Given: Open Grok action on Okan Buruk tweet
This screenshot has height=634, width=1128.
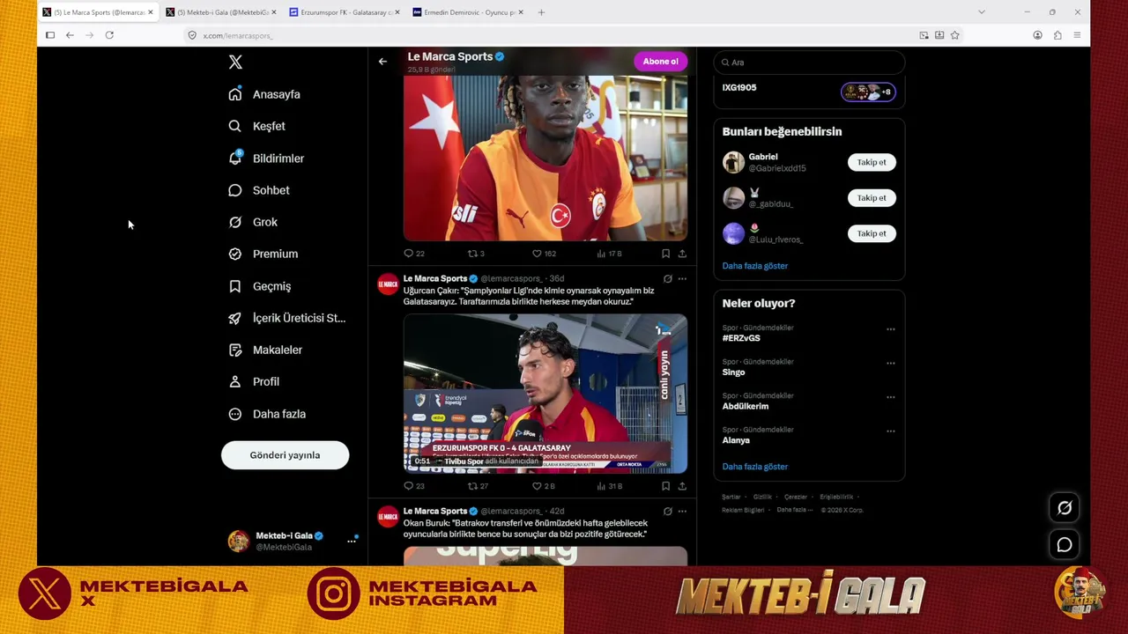Looking at the screenshot, I should 667,512.
